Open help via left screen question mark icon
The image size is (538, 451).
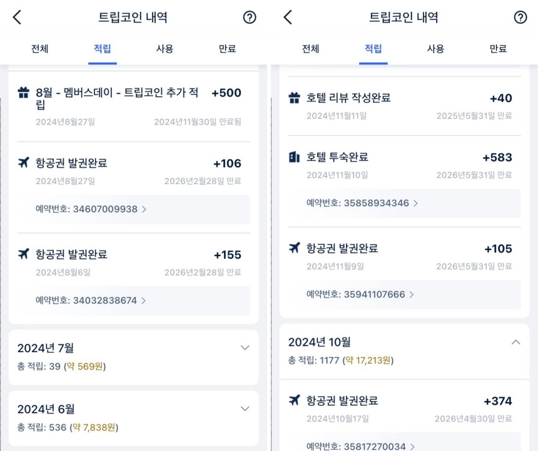[249, 18]
